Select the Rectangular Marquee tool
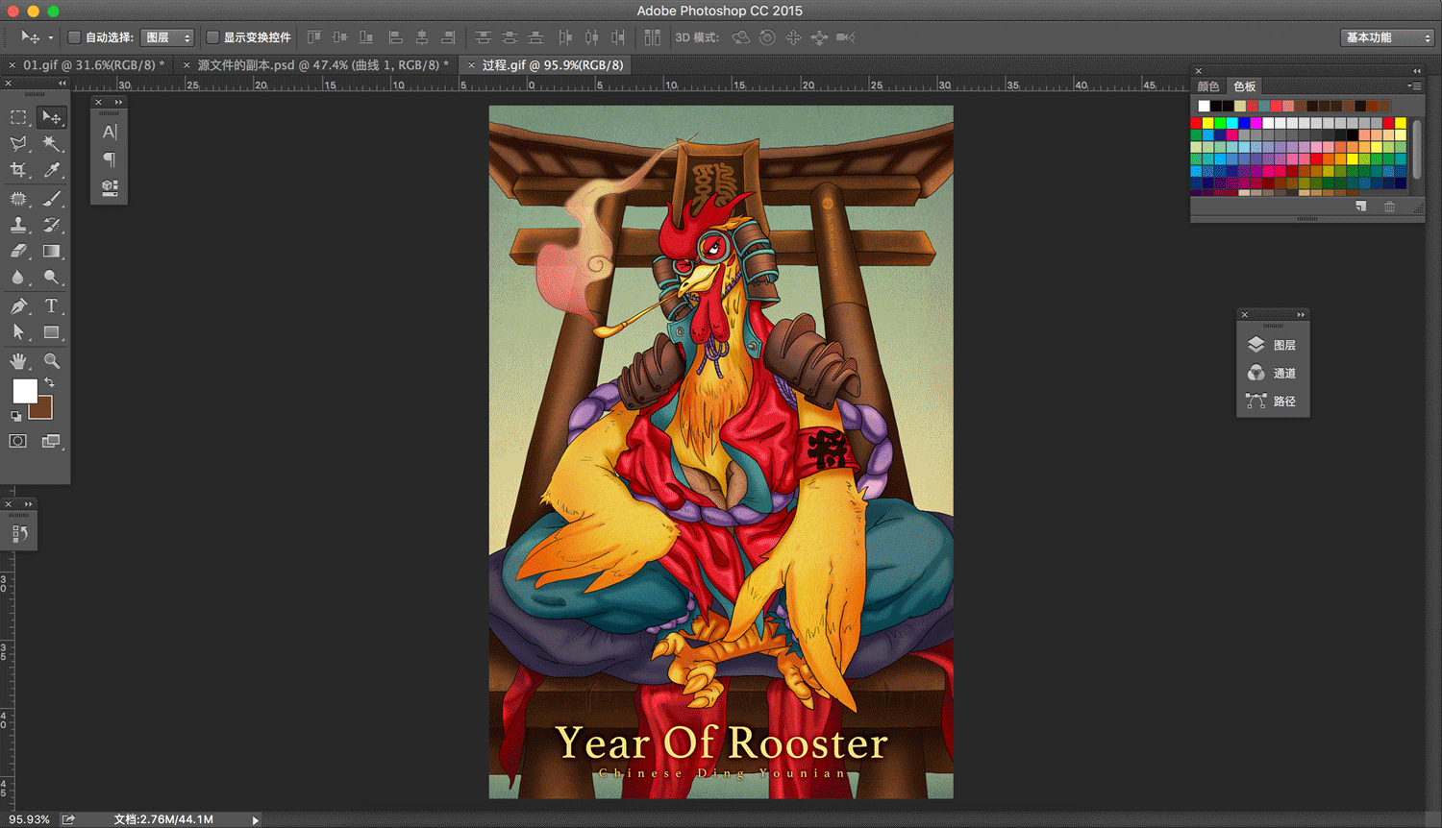The width and height of the screenshot is (1442, 828). [18, 117]
